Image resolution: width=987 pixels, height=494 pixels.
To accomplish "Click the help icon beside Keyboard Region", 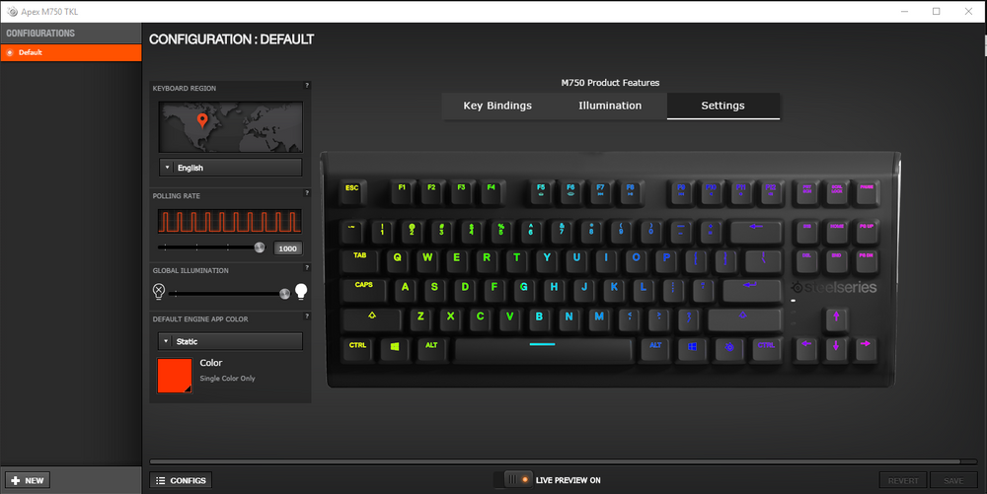I will coord(307,86).
